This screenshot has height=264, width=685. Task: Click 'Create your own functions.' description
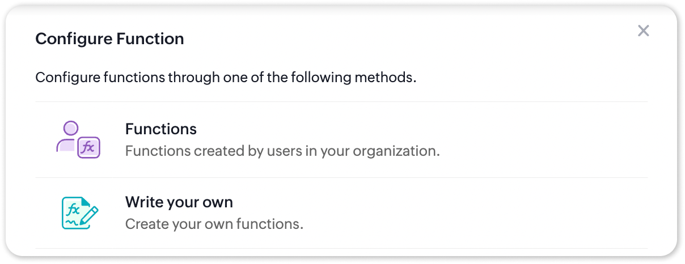[214, 224]
